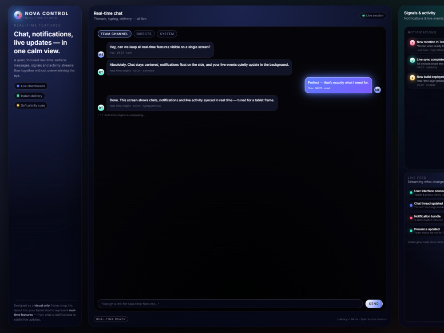Click red alert icon on New mention notification

click(x=412, y=43)
